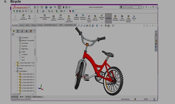Start a New Motion Study

pos(89,19)
